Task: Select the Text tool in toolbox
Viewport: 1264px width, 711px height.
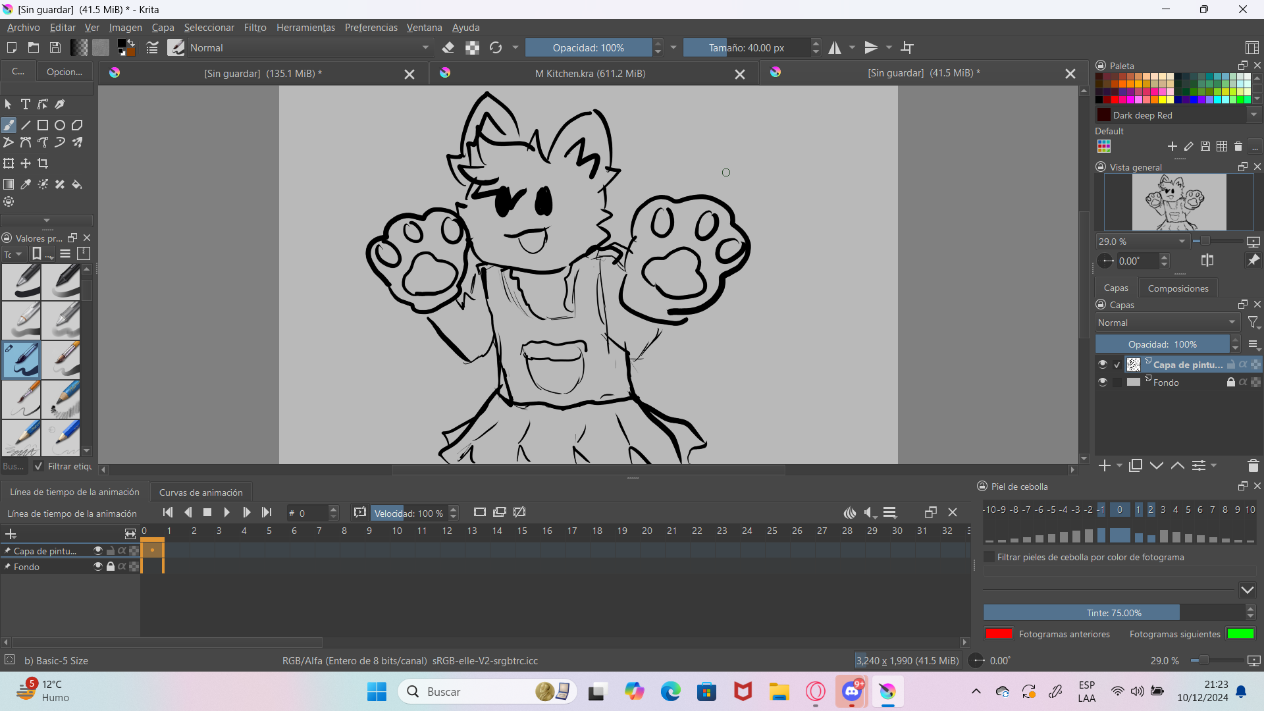Action: (26, 104)
